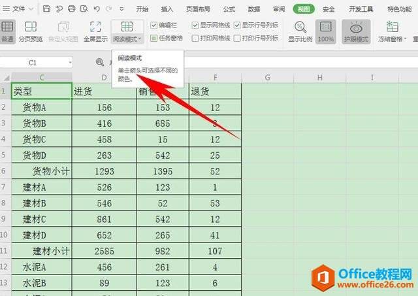
Task: Click the Print icon in quick access toolbar
Action: pos(71,8)
